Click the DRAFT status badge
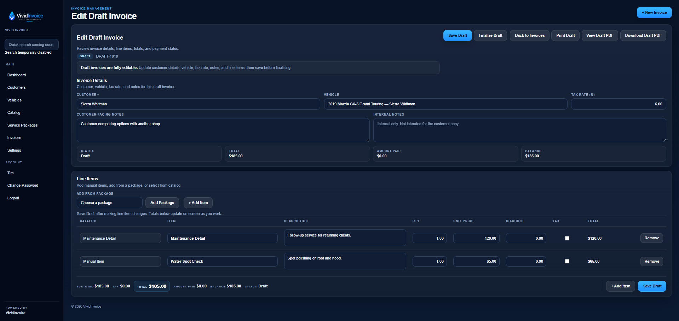This screenshot has height=321, width=679. [x=85, y=56]
